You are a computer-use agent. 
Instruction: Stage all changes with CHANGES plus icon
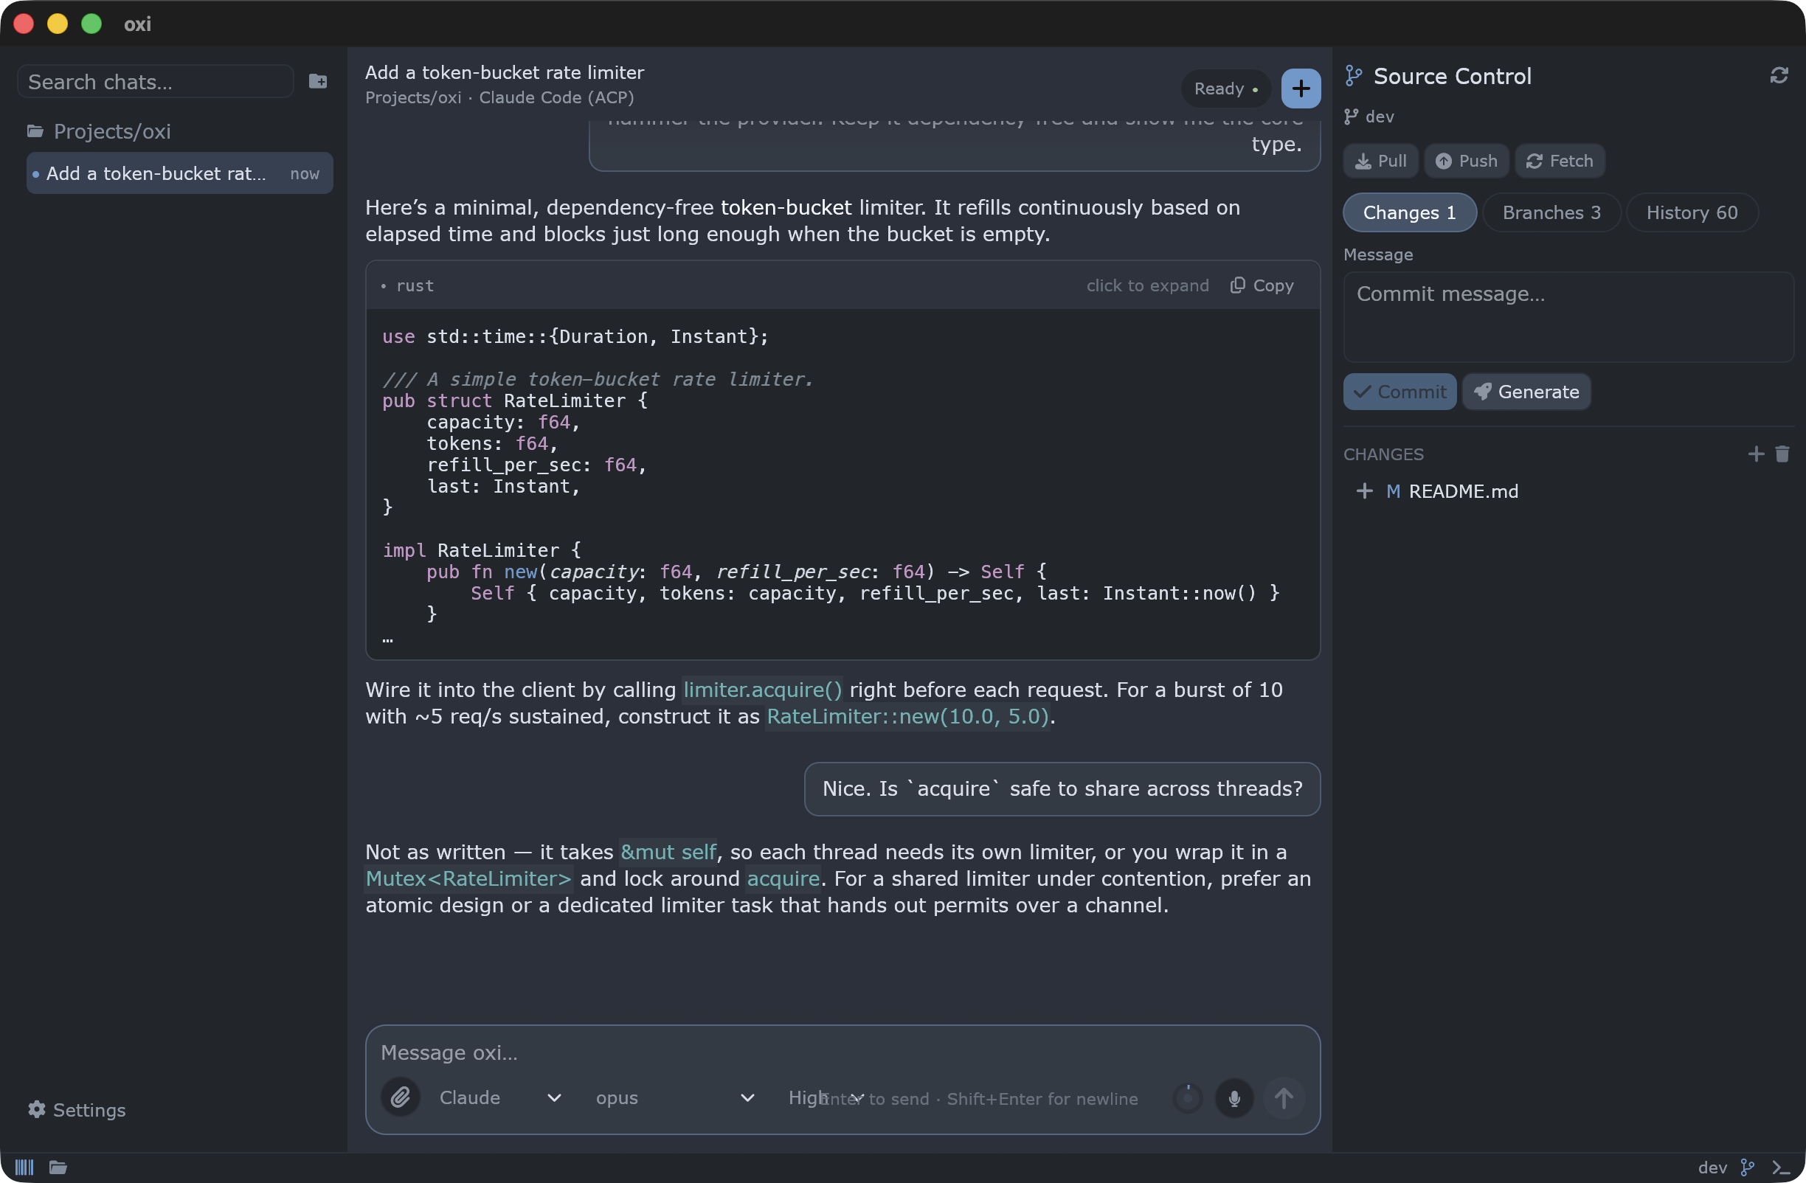pyautogui.click(x=1756, y=454)
